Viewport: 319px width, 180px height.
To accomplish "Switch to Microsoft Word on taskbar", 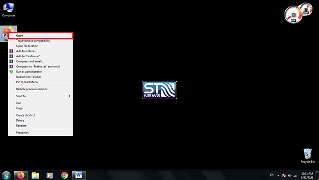I will [x=79, y=175].
